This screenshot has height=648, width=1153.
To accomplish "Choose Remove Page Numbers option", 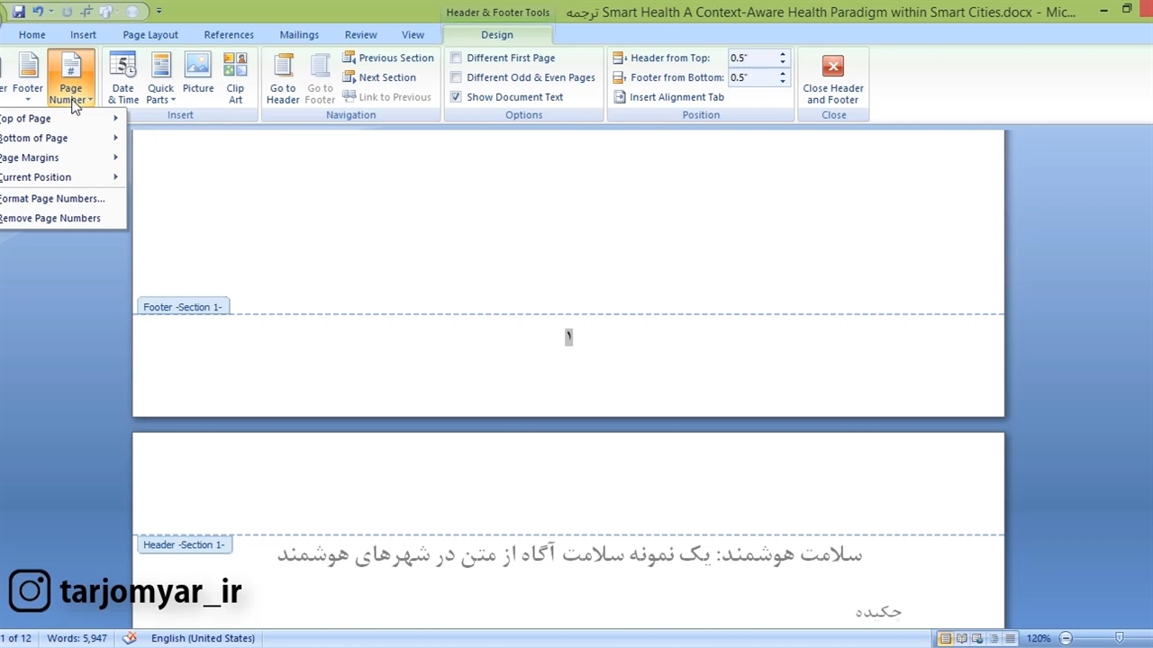I will pyautogui.click(x=52, y=219).
